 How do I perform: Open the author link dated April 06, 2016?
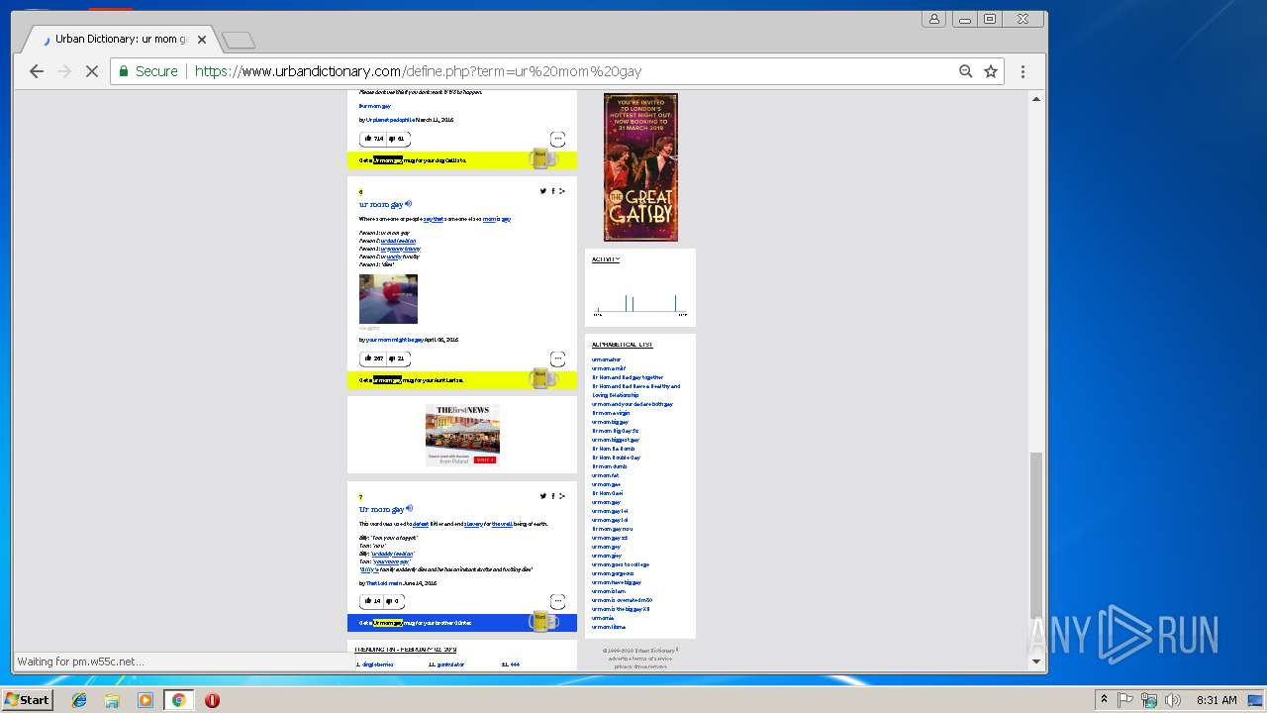coord(394,340)
